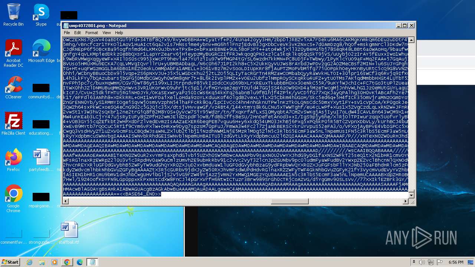Show hidden tray icons arrow
Viewport: 475px width, 267px height.
[414, 262]
